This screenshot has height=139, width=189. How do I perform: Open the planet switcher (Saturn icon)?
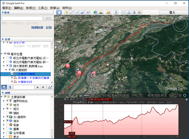tap(108, 12)
